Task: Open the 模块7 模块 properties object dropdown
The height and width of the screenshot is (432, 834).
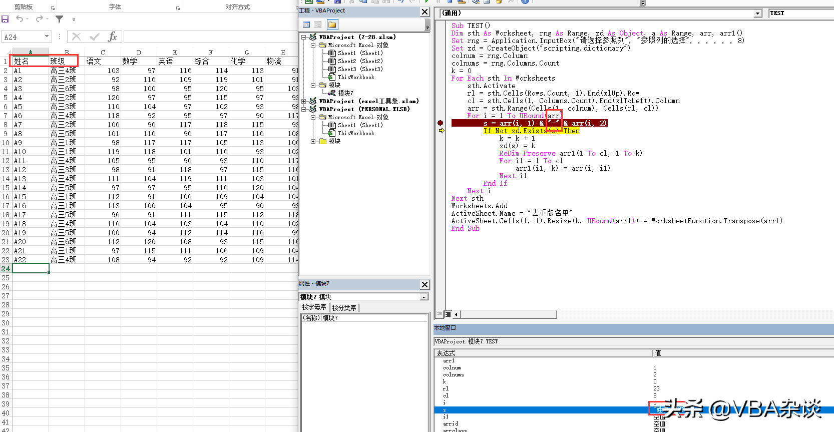Action: (424, 297)
